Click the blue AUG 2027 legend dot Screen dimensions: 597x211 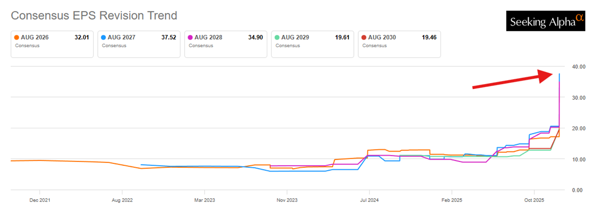[x=104, y=37]
